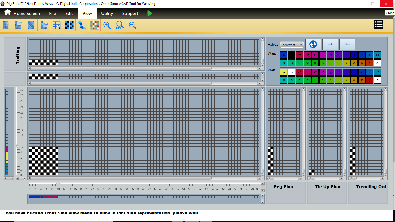Click the green play arrow in menu bar

tap(149, 13)
